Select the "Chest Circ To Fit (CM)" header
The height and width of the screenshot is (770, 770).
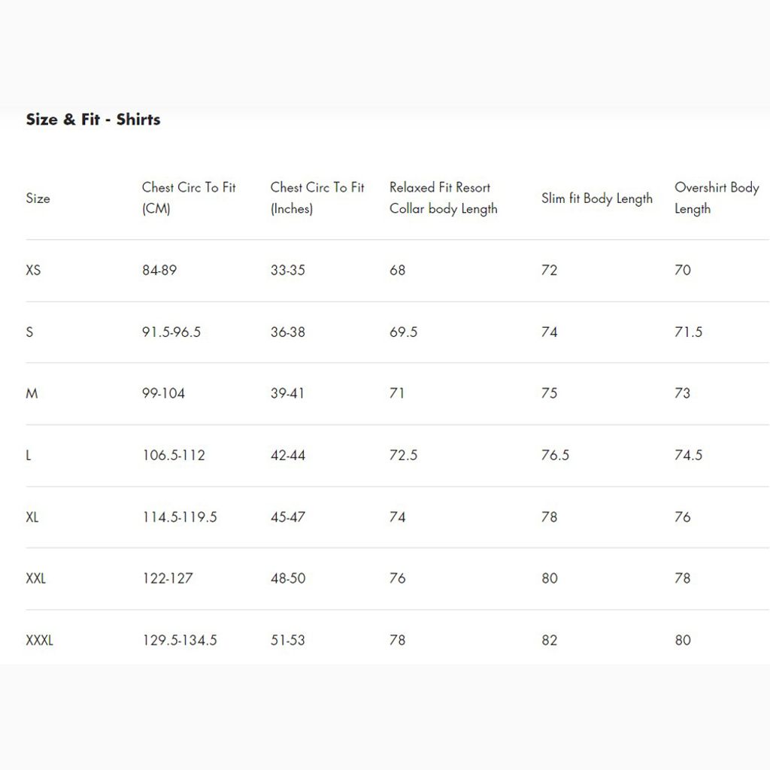(x=189, y=199)
